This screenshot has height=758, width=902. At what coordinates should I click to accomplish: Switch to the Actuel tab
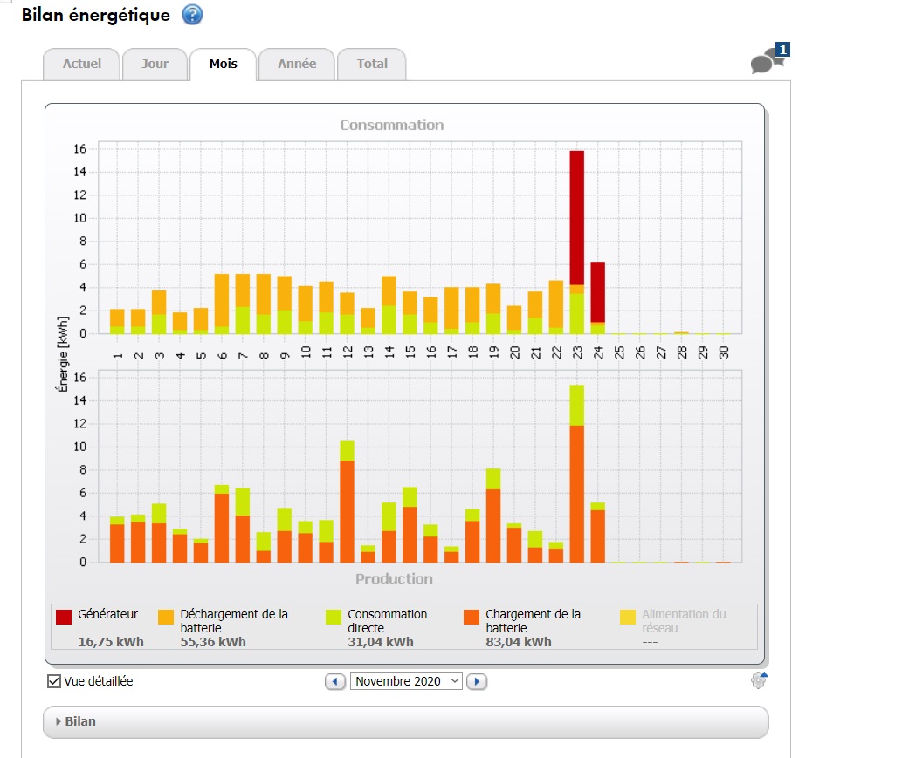point(82,64)
